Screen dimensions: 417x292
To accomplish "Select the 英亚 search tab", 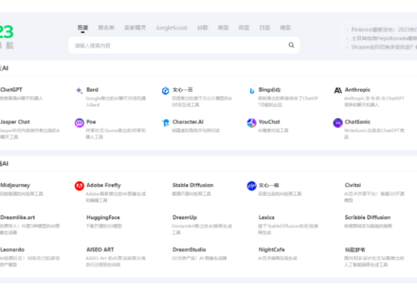I will point(244,28).
